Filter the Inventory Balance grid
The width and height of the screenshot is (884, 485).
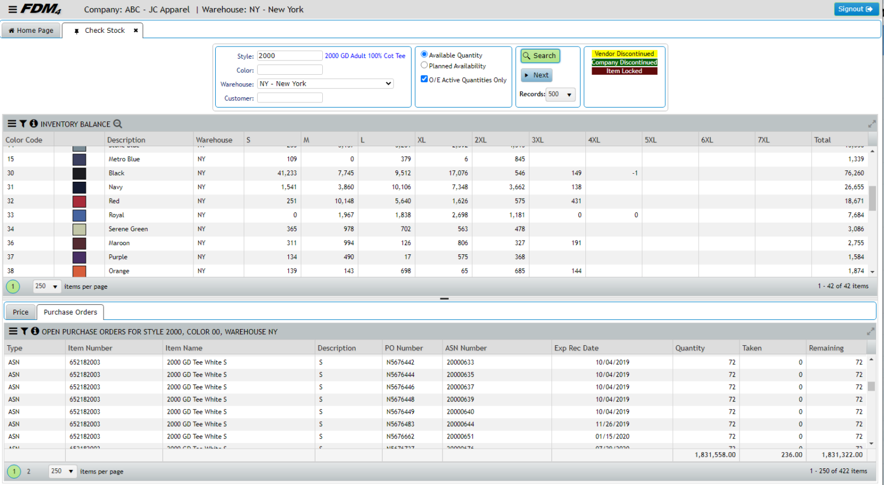[23, 124]
